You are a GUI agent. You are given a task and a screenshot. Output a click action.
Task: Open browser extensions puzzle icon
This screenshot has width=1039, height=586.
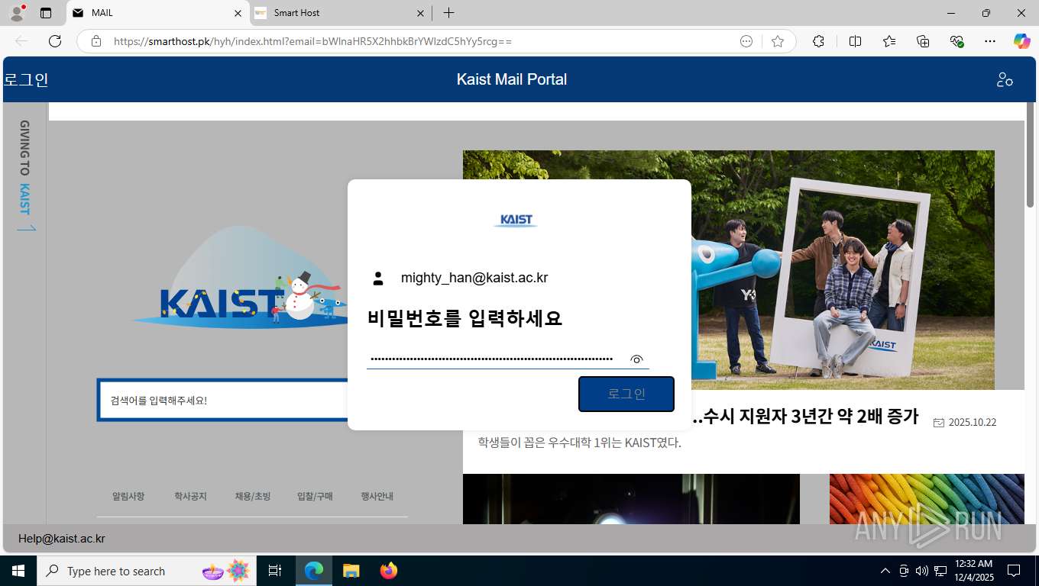coord(818,41)
